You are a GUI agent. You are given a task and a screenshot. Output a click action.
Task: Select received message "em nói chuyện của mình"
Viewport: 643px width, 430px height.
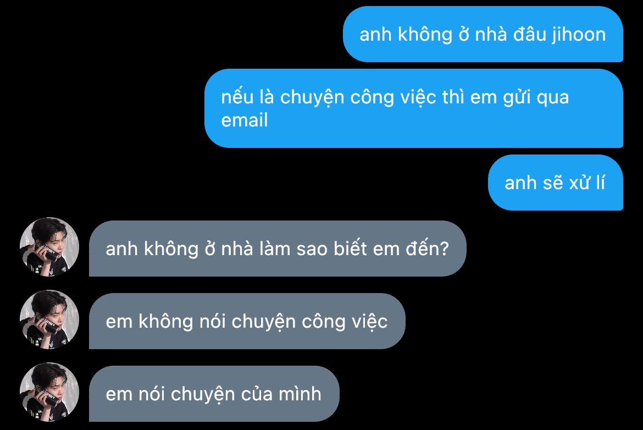point(214,394)
